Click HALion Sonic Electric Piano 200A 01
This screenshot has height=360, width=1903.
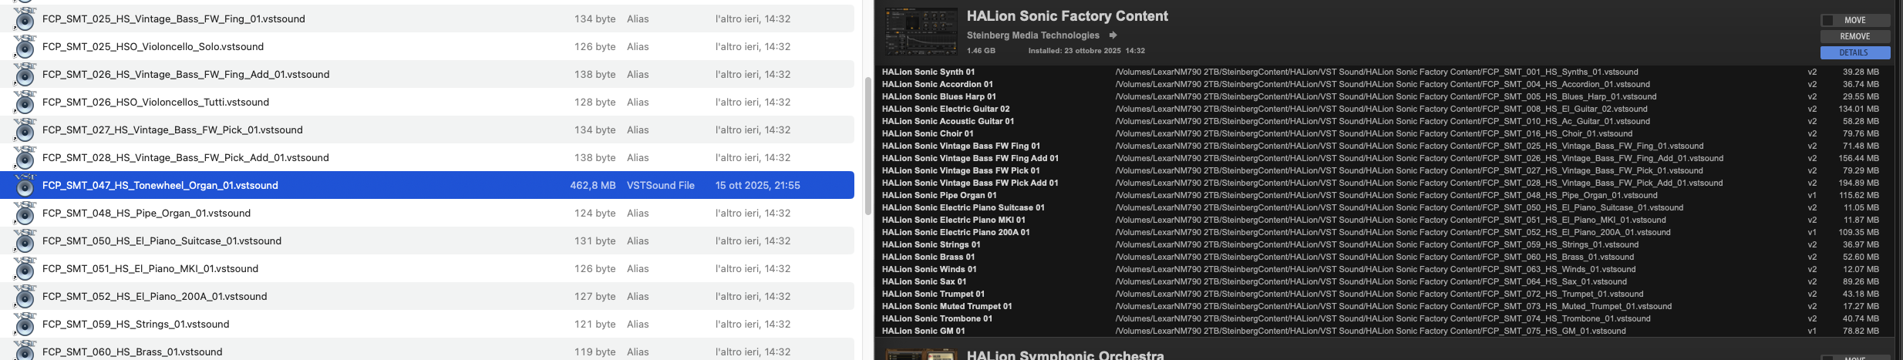pyautogui.click(x=956, y=232)
